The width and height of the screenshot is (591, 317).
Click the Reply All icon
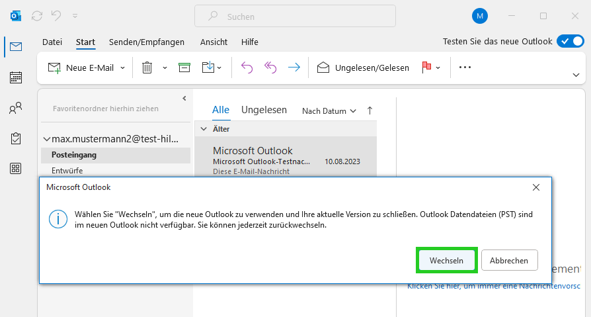[x=270, y=68]
